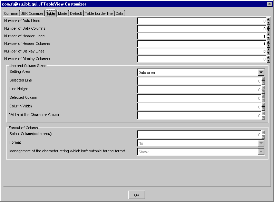
Task: Decrease the Selected Line spinner
Action: click(x=263, y=83)
